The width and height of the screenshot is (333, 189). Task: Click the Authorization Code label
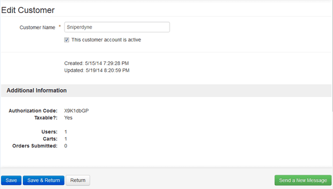click(33, 111)
